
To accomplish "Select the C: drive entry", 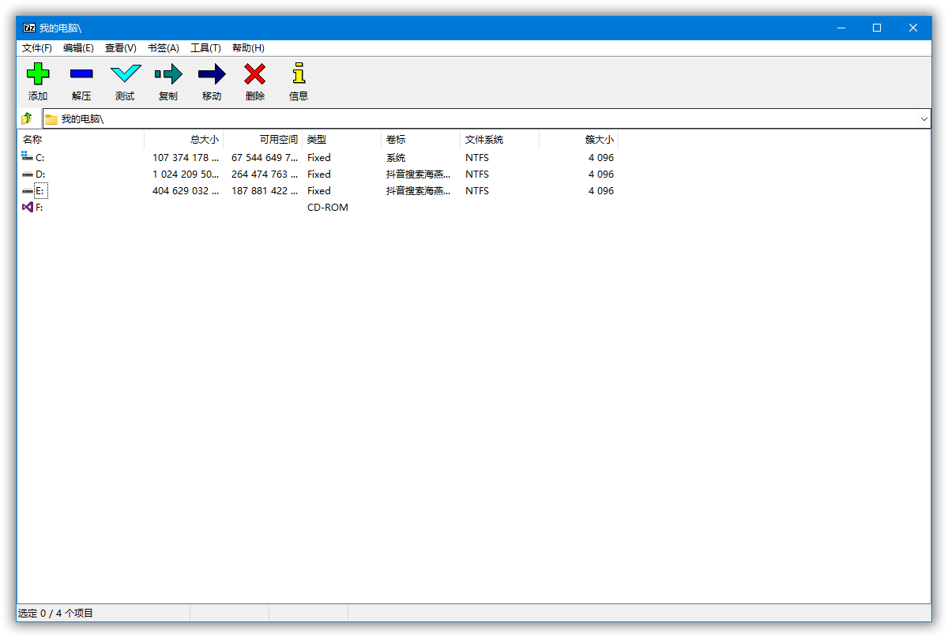I will pyautogui.click(x=39, y=158).
